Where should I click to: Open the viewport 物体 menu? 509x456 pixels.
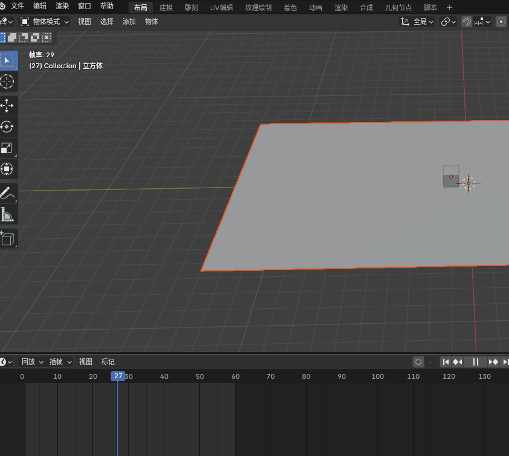coord(152,22)
